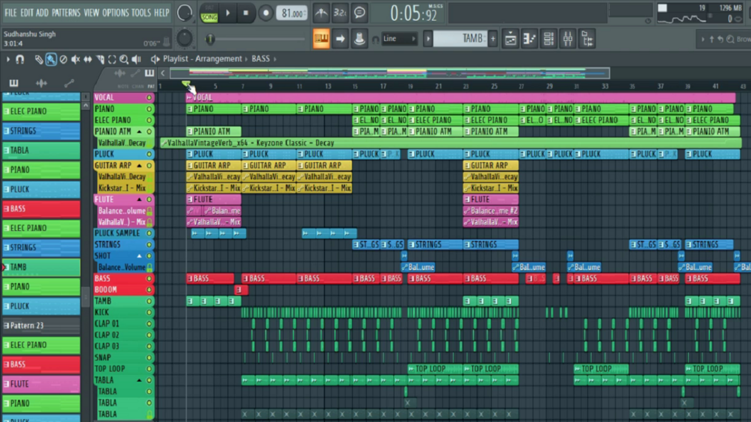This screenshot has width=751, height=422.
Task: Open the ADD menu
Action: [42, 13]
